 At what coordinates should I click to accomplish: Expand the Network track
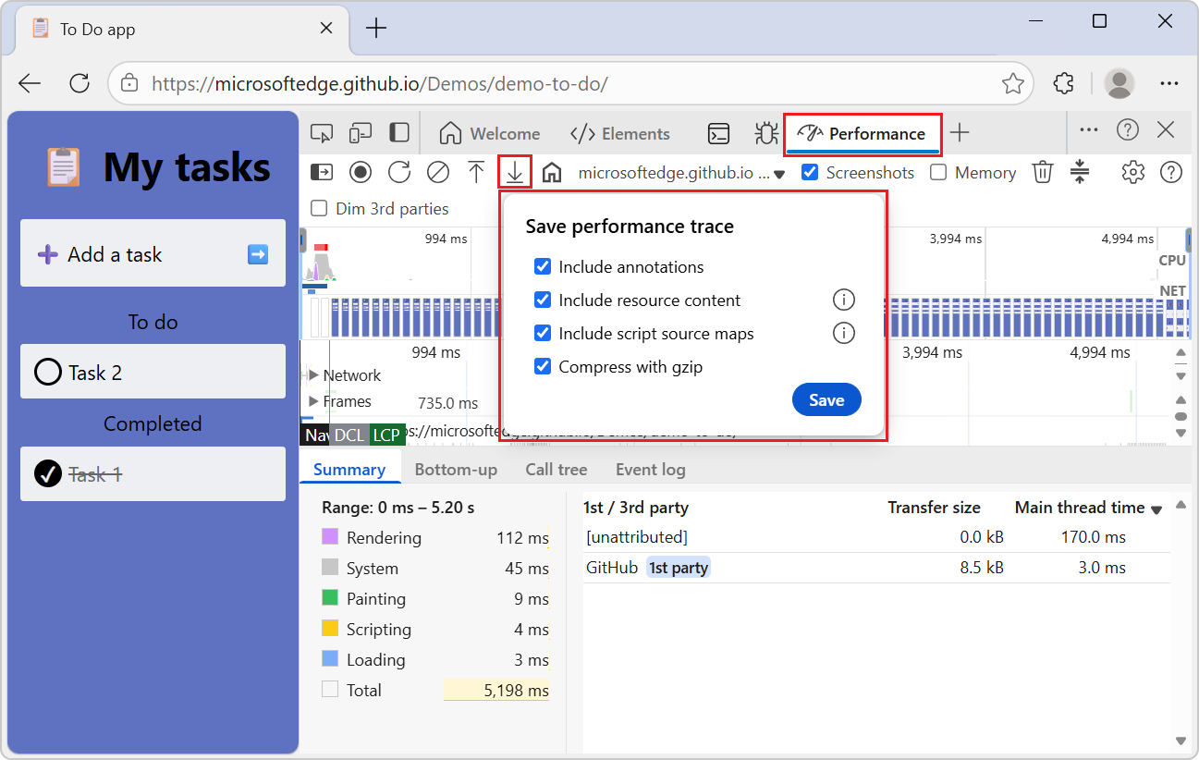[x=315, y=375]
